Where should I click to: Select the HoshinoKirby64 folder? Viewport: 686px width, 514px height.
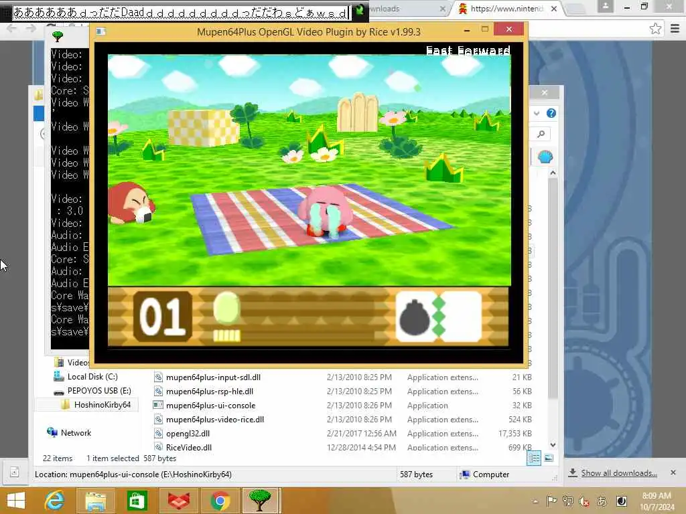[x=102, y=404]
